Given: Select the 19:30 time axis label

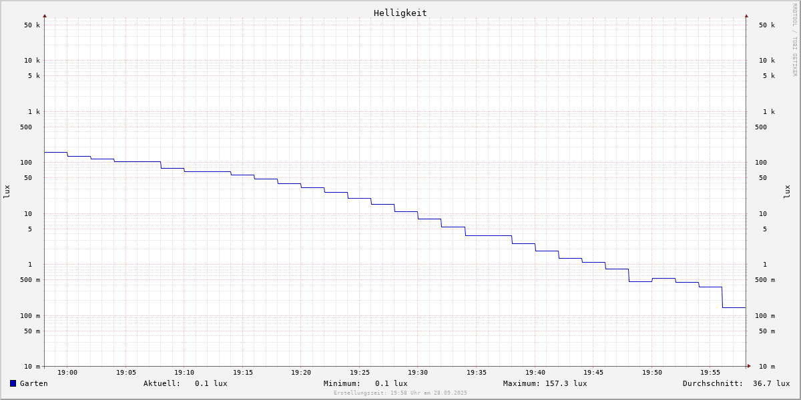Looking at the screenshot, I should 418,373.
